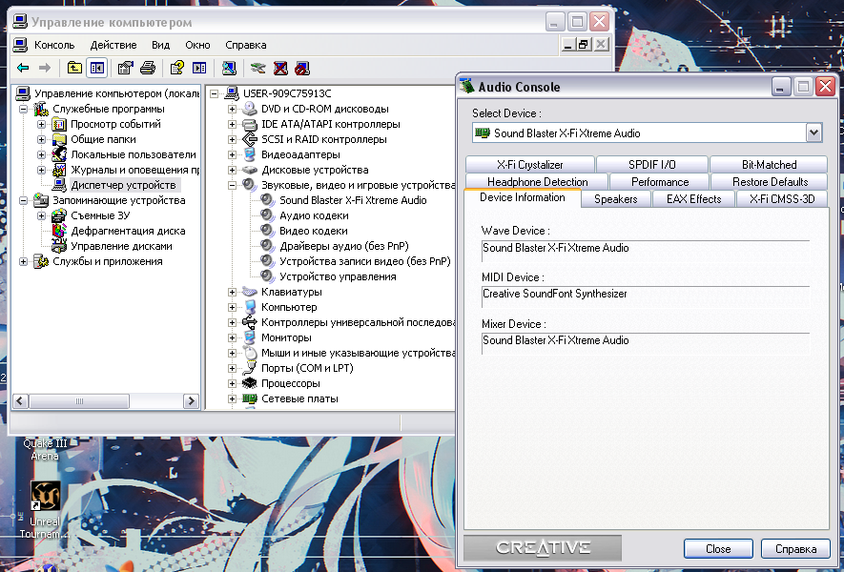Click the Disable device toolbar icon

click(302, 68)
